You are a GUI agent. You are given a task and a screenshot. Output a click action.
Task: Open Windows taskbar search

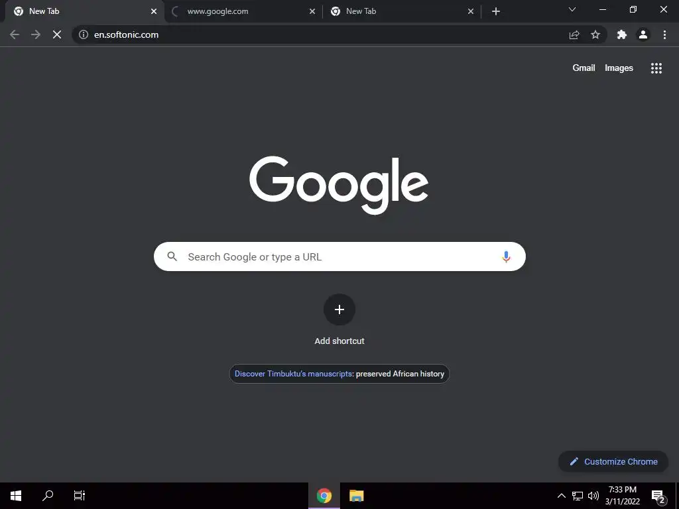coord(48,496)
